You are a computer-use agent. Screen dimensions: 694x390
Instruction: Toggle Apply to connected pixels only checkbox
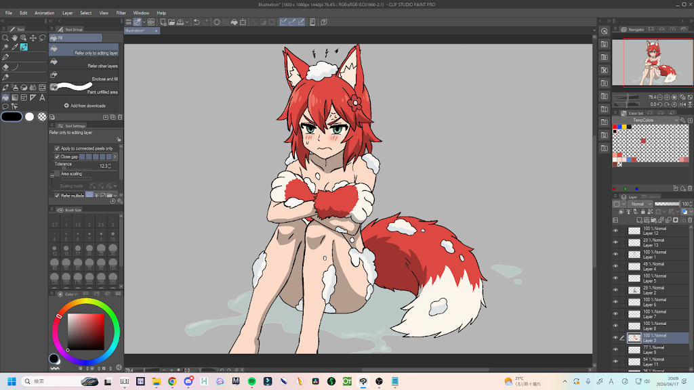57,148
